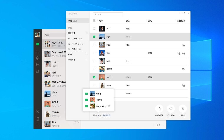The image size is (224, 140).
Task: Click the add tag icon button
Action: click(171, 108)
